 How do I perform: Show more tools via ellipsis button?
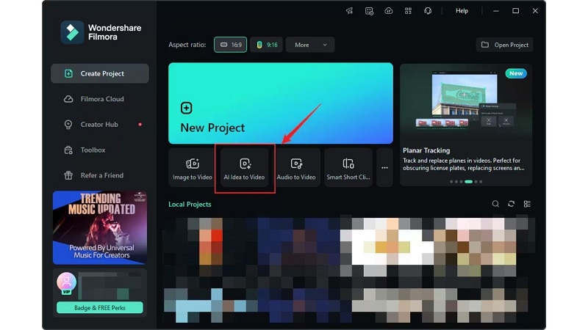[384, 168]
